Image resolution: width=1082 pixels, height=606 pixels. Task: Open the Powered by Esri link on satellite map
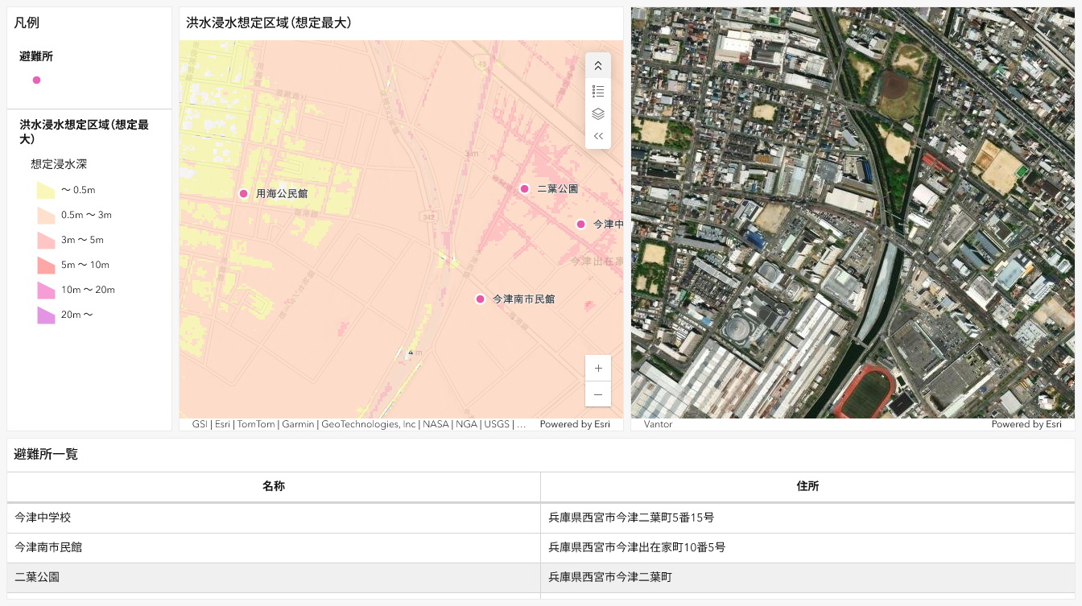1026,423
